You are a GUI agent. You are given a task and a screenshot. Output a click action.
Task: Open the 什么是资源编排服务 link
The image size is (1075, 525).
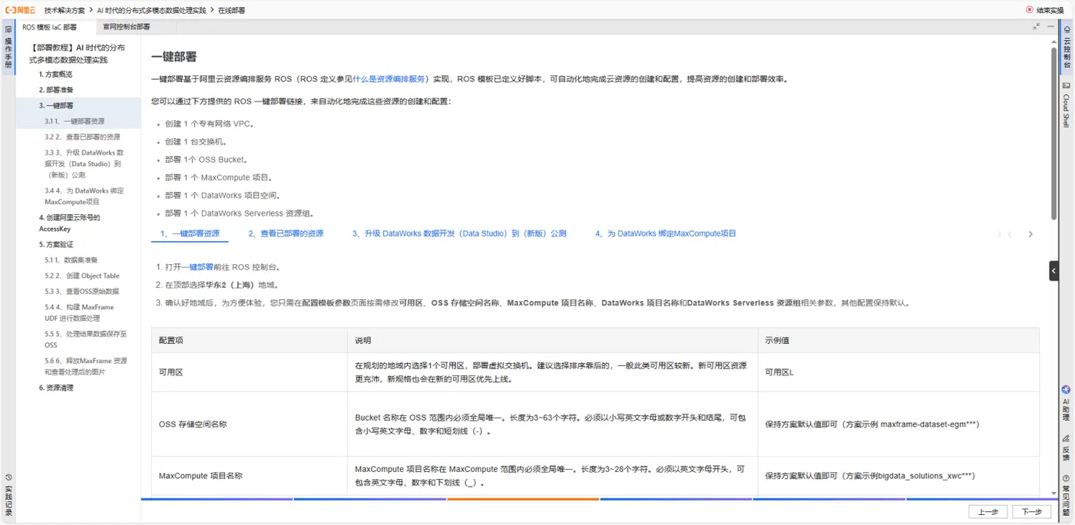coord(389,79)
